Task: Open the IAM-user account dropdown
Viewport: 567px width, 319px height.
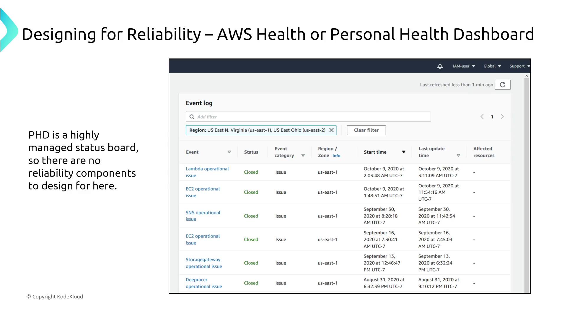Action: [x=464, y=66]
